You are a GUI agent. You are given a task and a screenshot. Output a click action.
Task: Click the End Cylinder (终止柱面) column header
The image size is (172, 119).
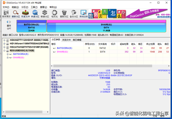click(x=150, y=44)
